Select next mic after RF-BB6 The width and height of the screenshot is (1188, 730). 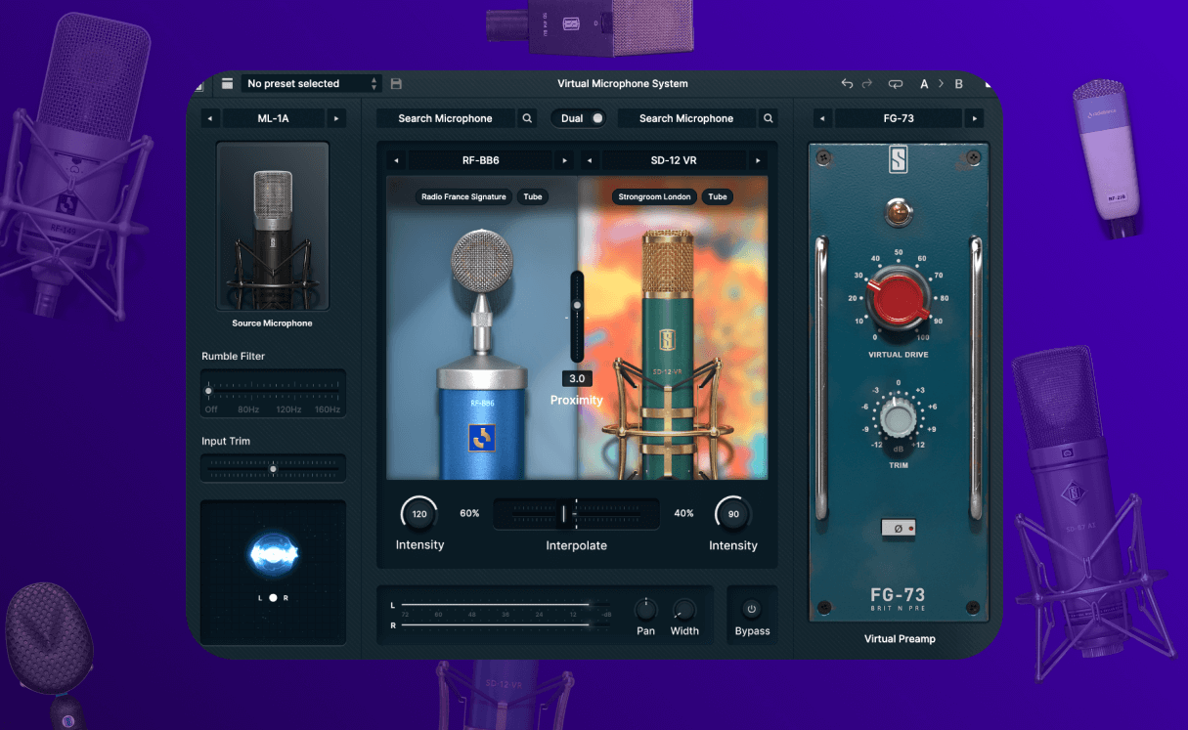[x=564, y=160]
